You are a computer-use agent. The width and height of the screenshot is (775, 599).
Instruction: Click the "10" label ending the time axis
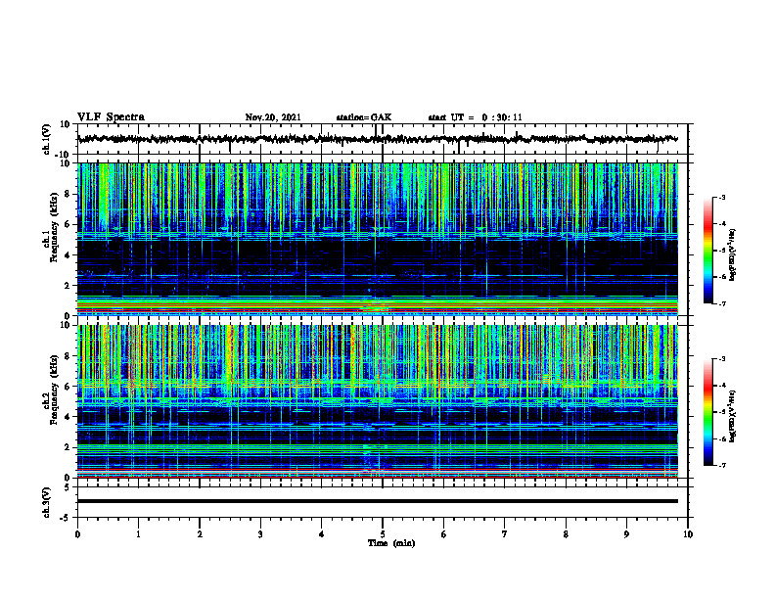click(x=688, y=534)
